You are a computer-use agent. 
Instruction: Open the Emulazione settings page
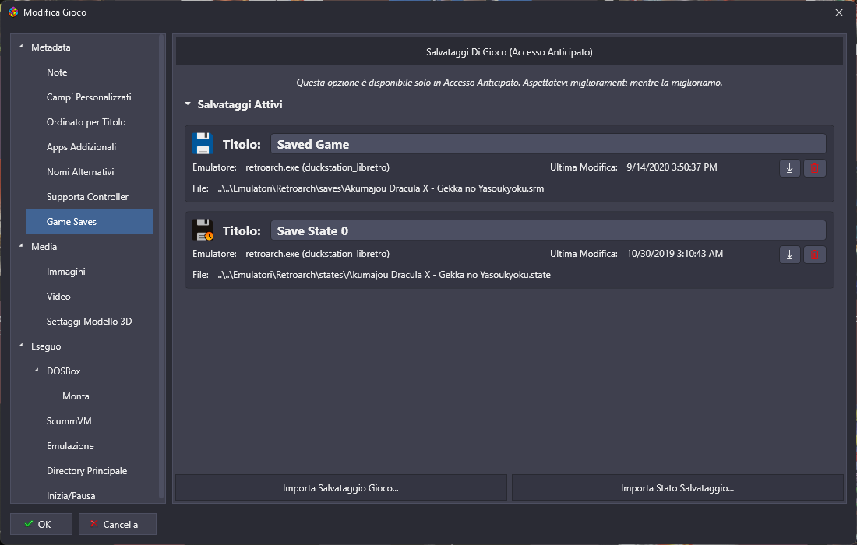(x=70, y=446)
